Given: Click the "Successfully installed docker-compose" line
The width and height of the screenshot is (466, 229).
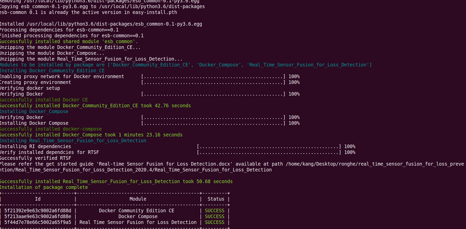Looking at the screenshot, I should coord(51,129).
